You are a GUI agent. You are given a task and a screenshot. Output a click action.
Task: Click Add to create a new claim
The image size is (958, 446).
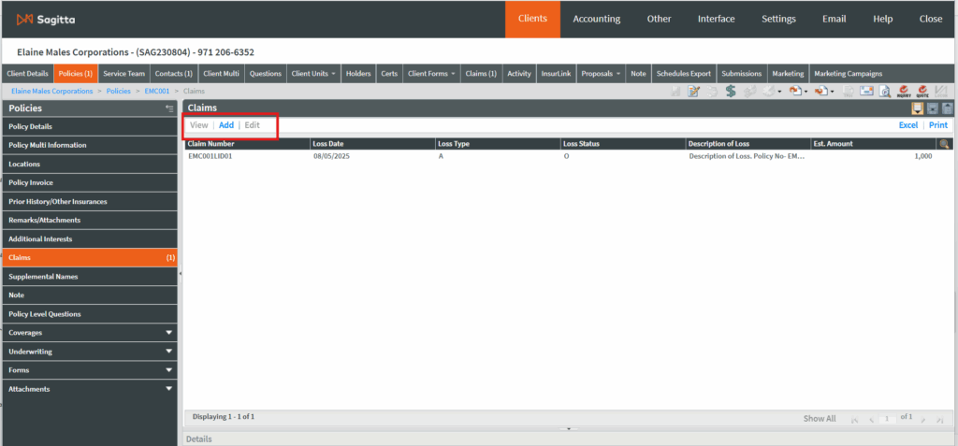coord(226,125)
